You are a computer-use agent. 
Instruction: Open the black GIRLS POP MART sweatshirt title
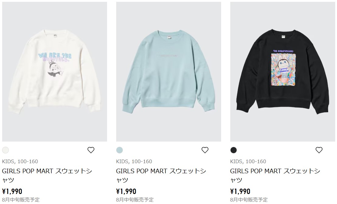(275, 175)
